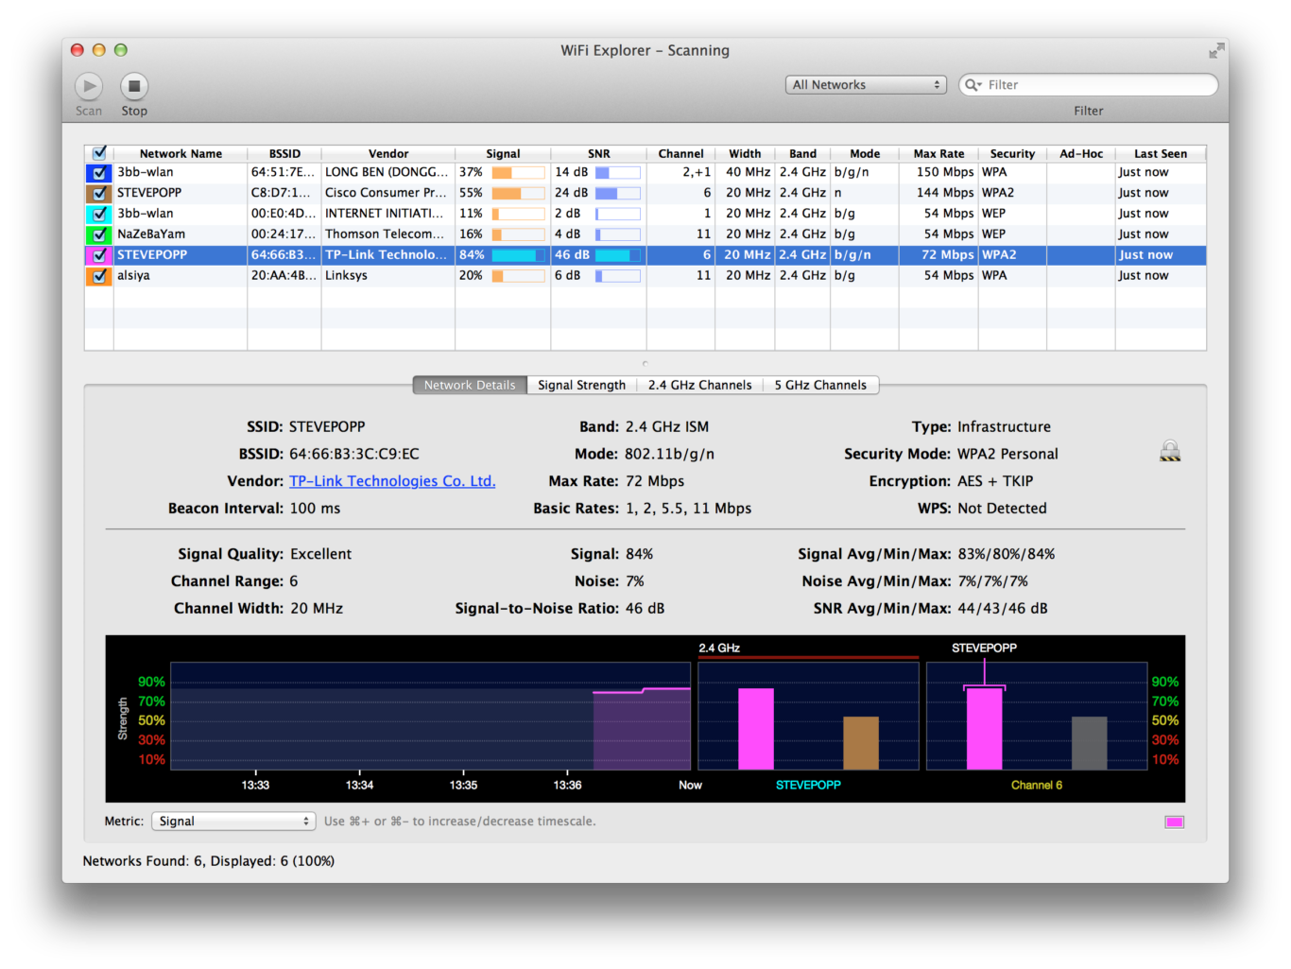
Task: Sort by Security column header
Action: click(x=1012, y=153)
